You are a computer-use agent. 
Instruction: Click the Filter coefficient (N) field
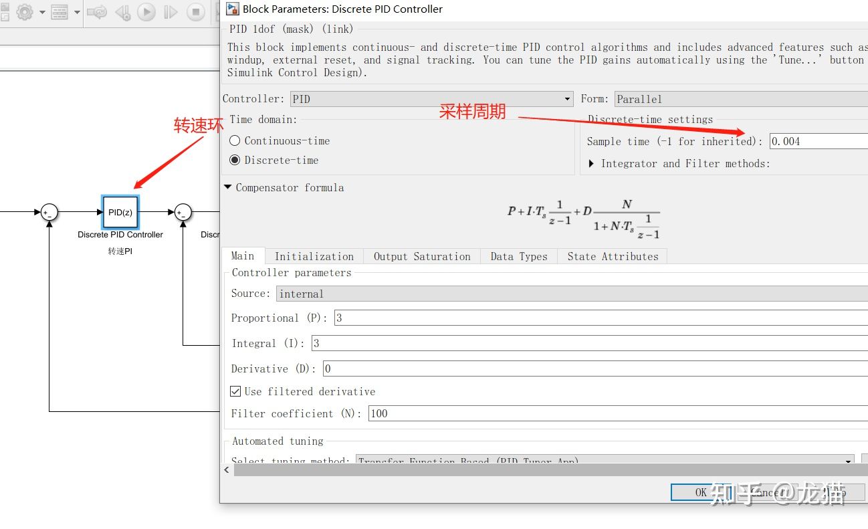618,414
